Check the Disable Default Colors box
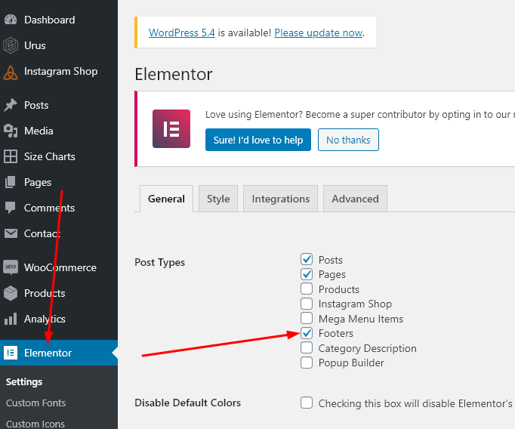This screenshot has height=429, width=515. pyautogui.click(x=307, y=403)
